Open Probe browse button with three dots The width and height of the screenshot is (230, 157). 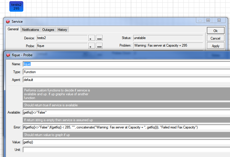(x=99, y=46)
